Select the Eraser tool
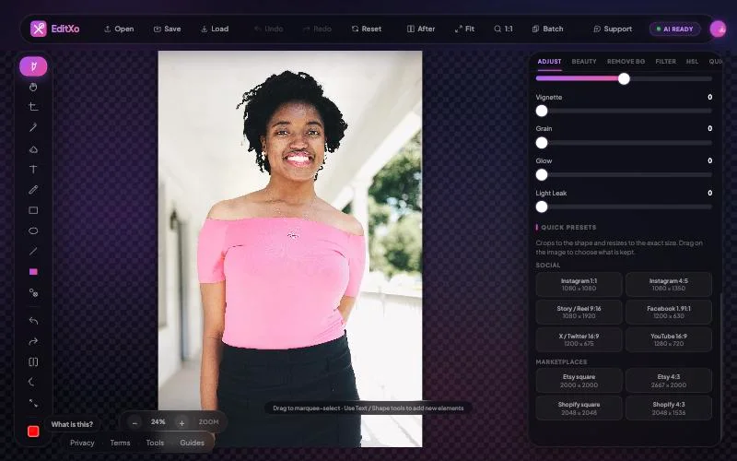Screen dimensions: 737x461 click(x=33, y=149)
